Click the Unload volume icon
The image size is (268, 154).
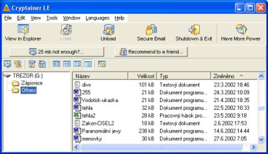(108, 30)
